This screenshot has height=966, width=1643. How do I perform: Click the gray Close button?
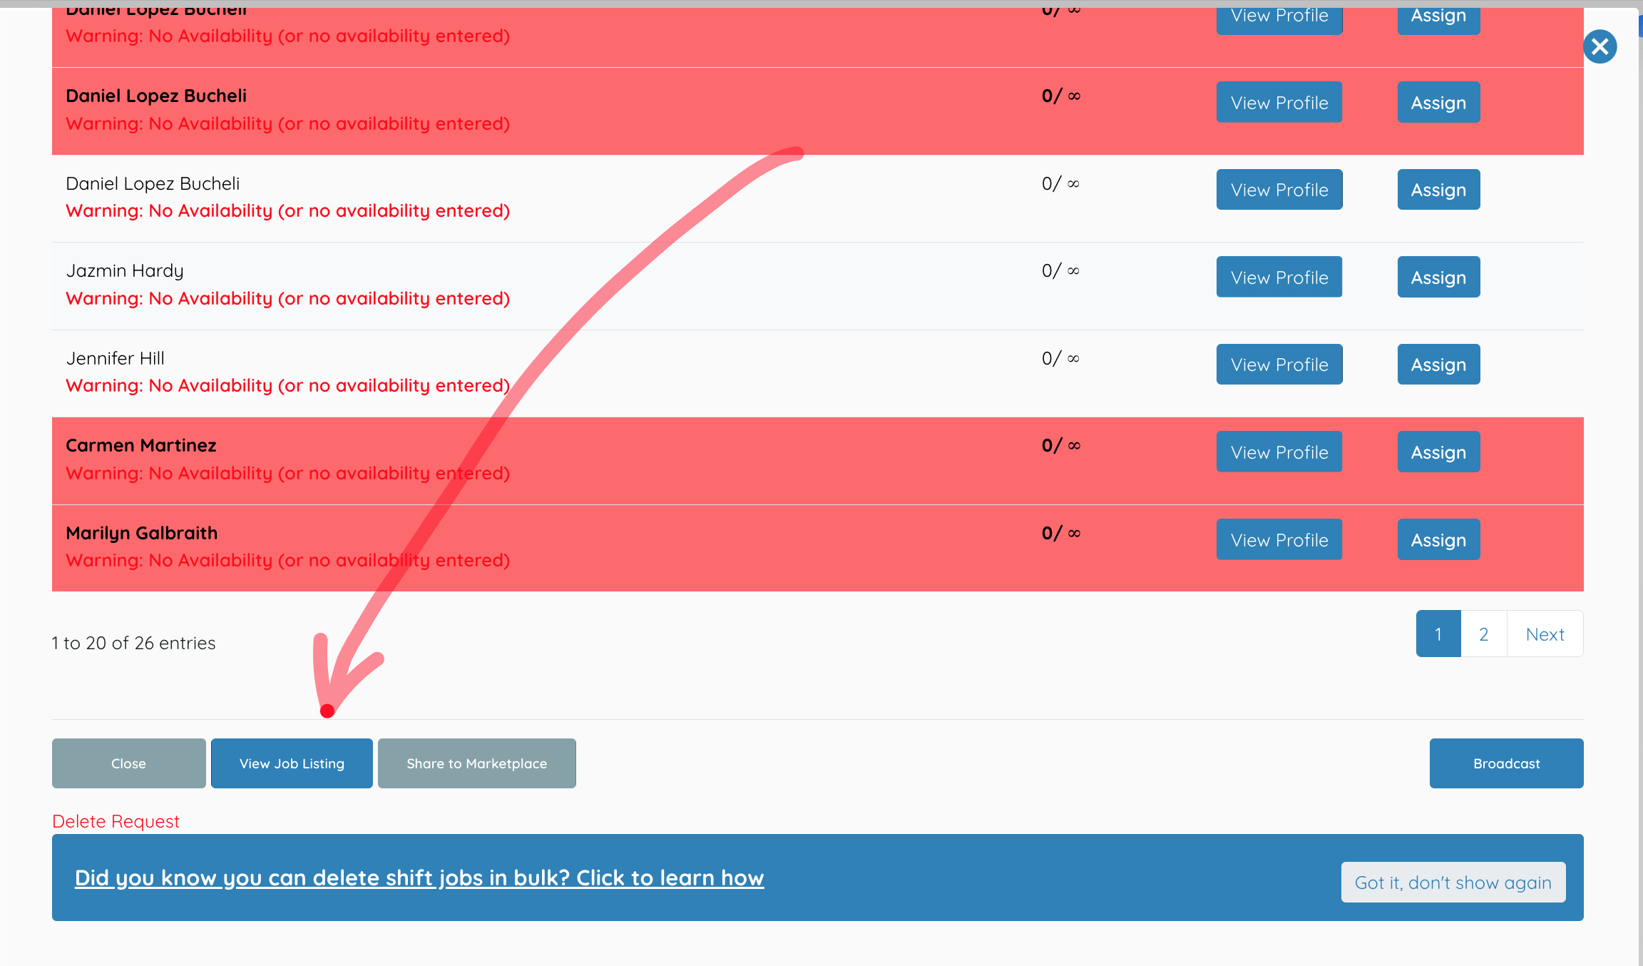(128, 763)
